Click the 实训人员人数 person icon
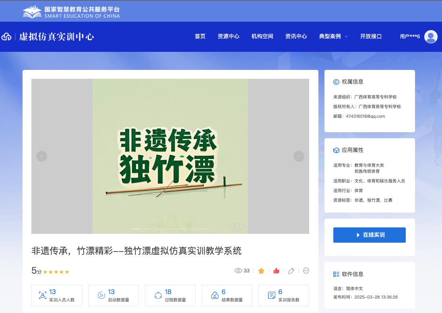 point(42,296)
